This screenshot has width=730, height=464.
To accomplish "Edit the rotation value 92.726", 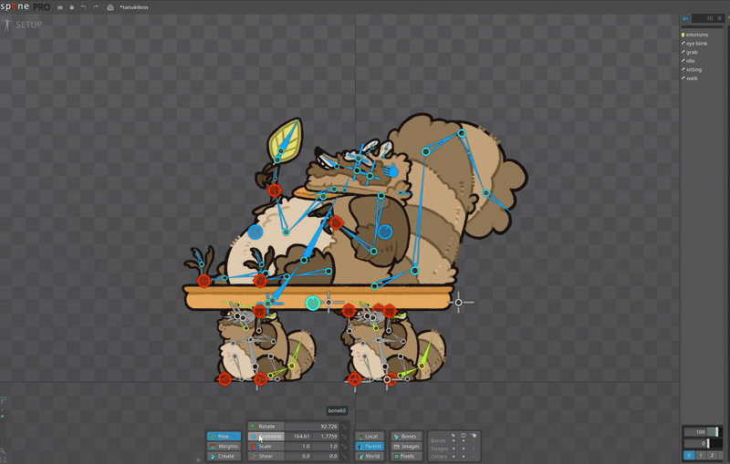I will tap(311, 427).
